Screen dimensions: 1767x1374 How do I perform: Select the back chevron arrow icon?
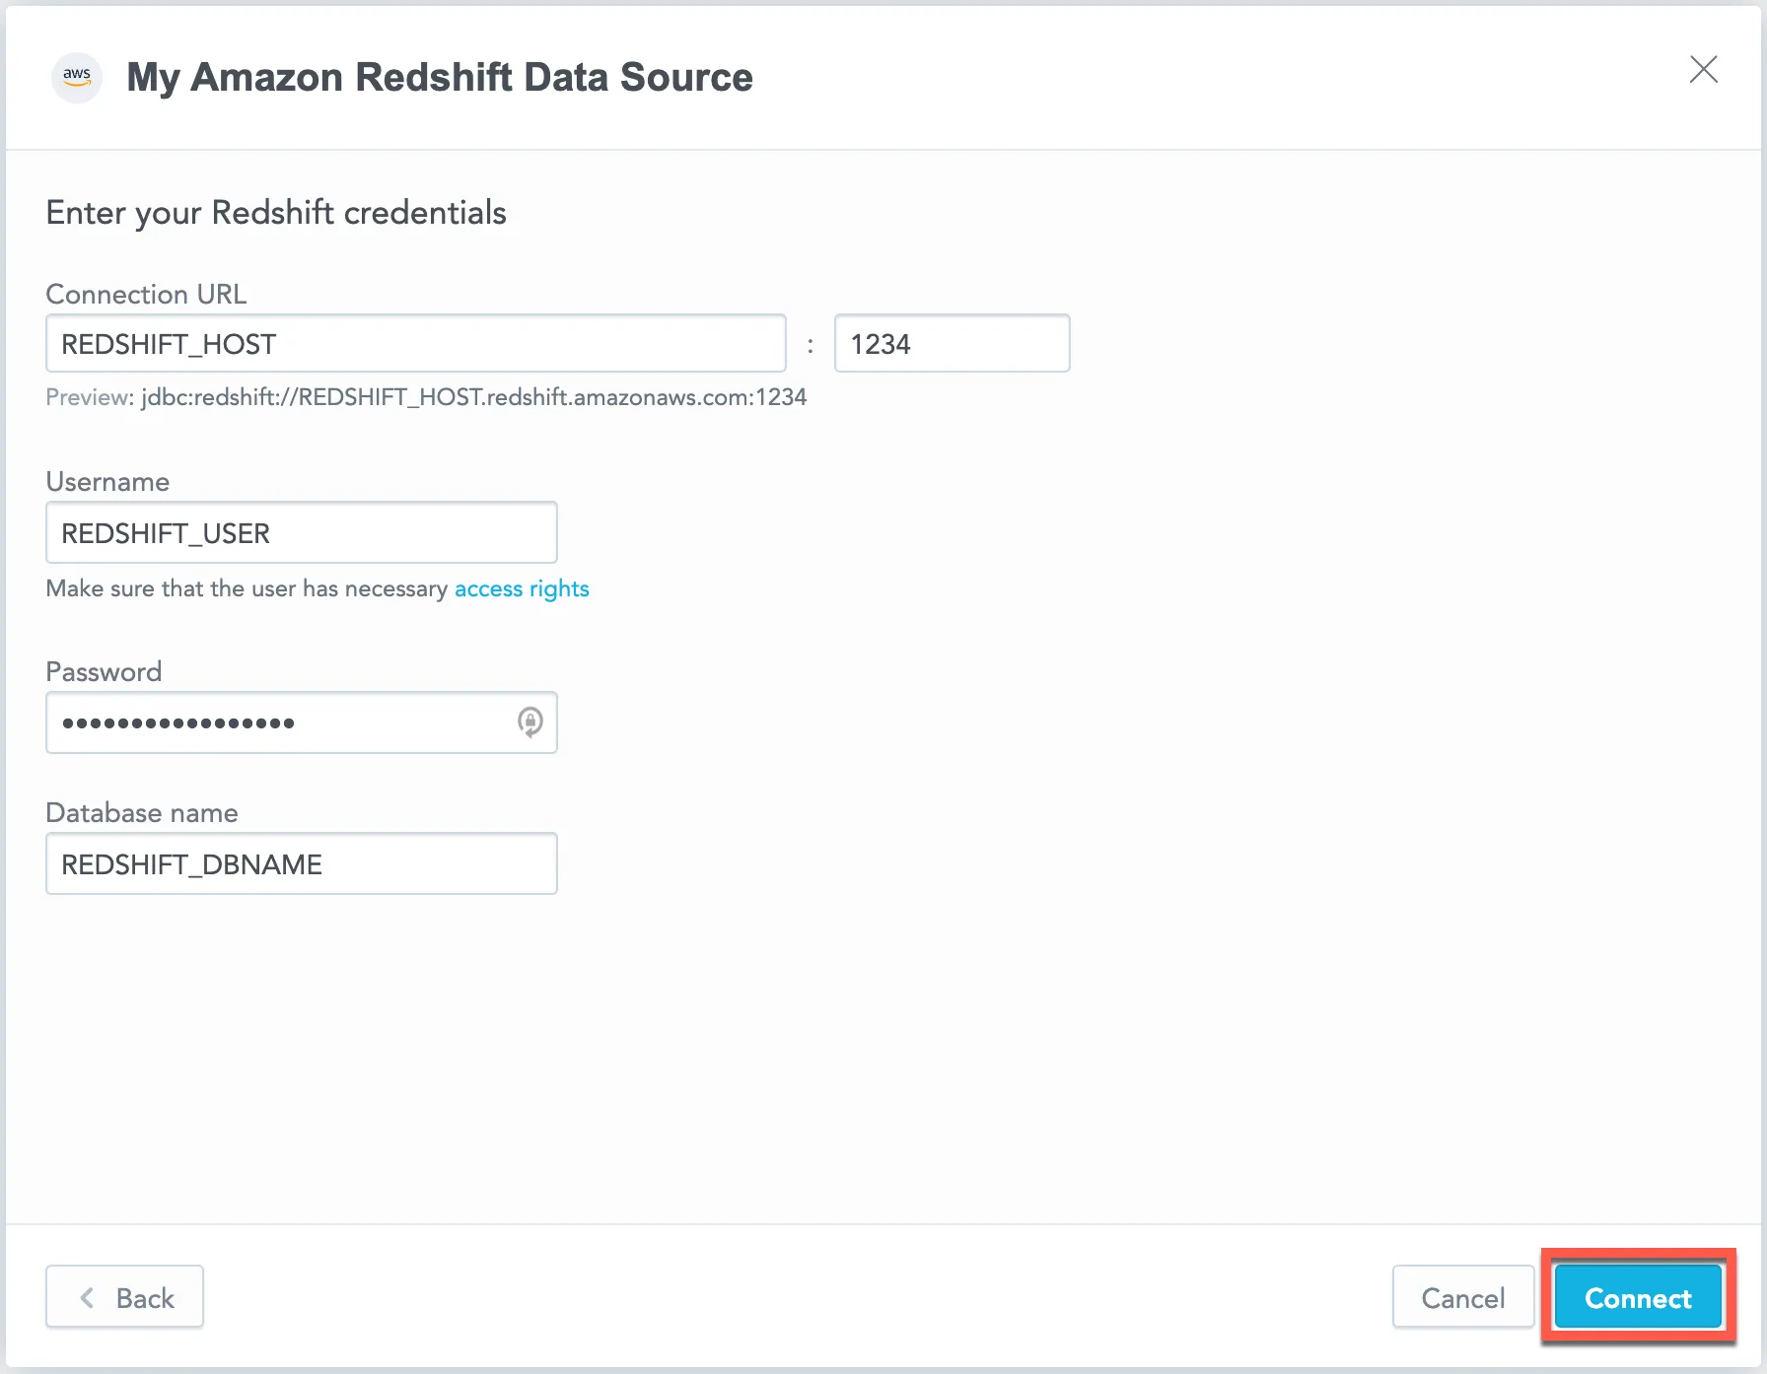click(87, 1297)
